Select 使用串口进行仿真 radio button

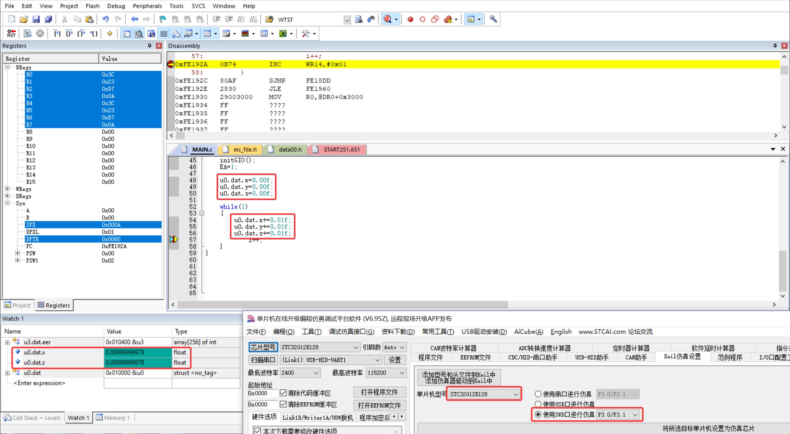click(538, 394)
